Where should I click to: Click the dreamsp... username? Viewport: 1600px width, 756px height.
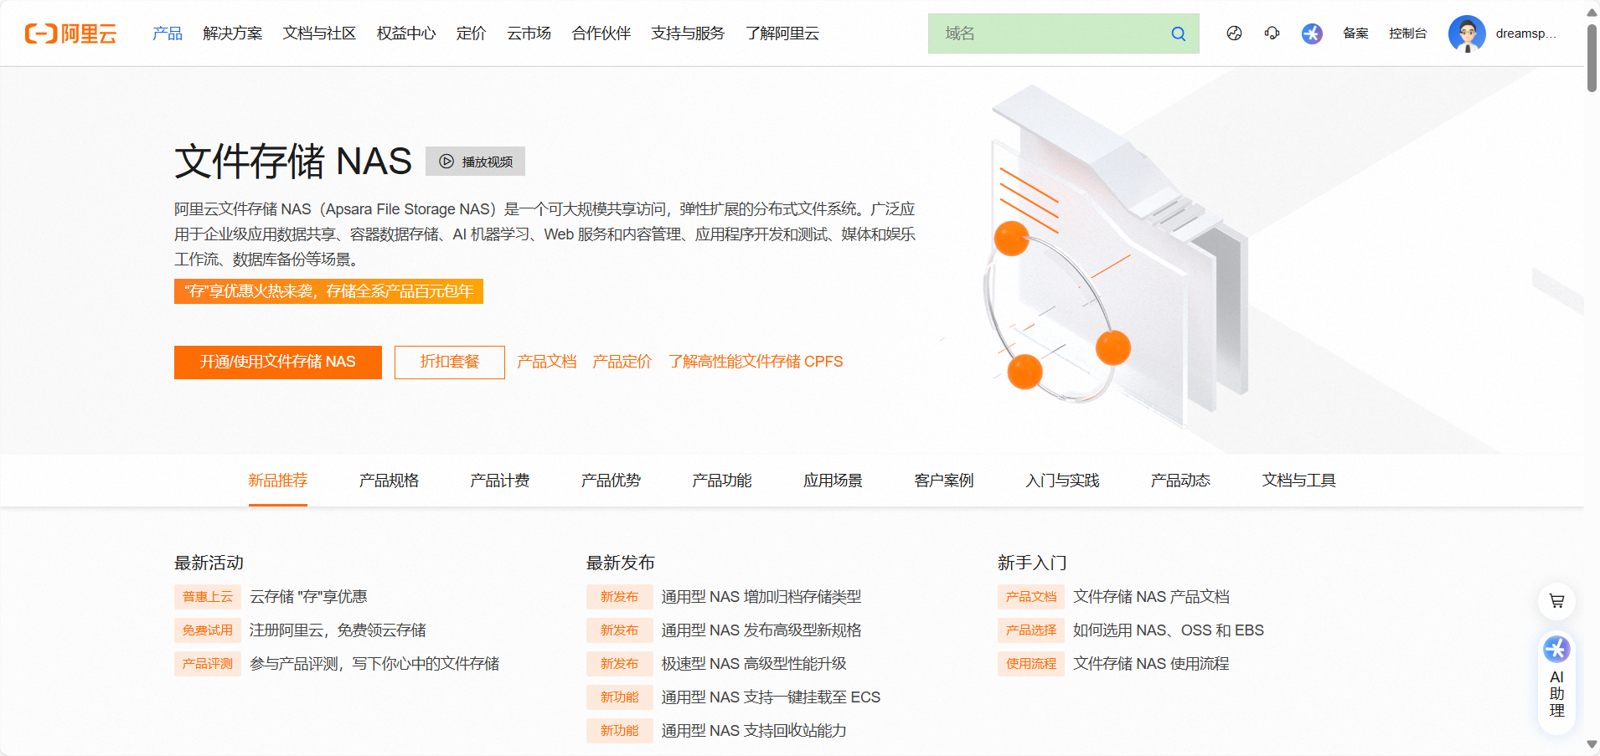click(x=1526, y=33)
